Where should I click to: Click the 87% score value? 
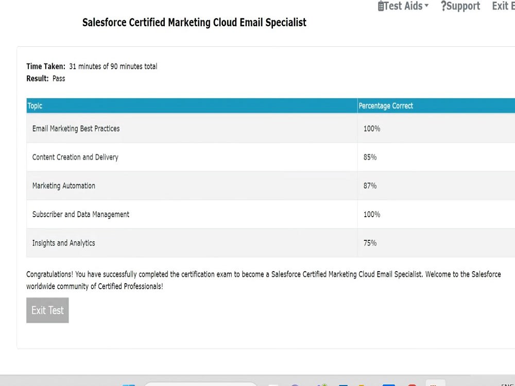coord(370,186)
